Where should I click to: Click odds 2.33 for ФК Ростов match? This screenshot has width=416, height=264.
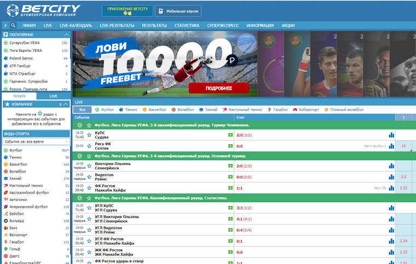403,188
